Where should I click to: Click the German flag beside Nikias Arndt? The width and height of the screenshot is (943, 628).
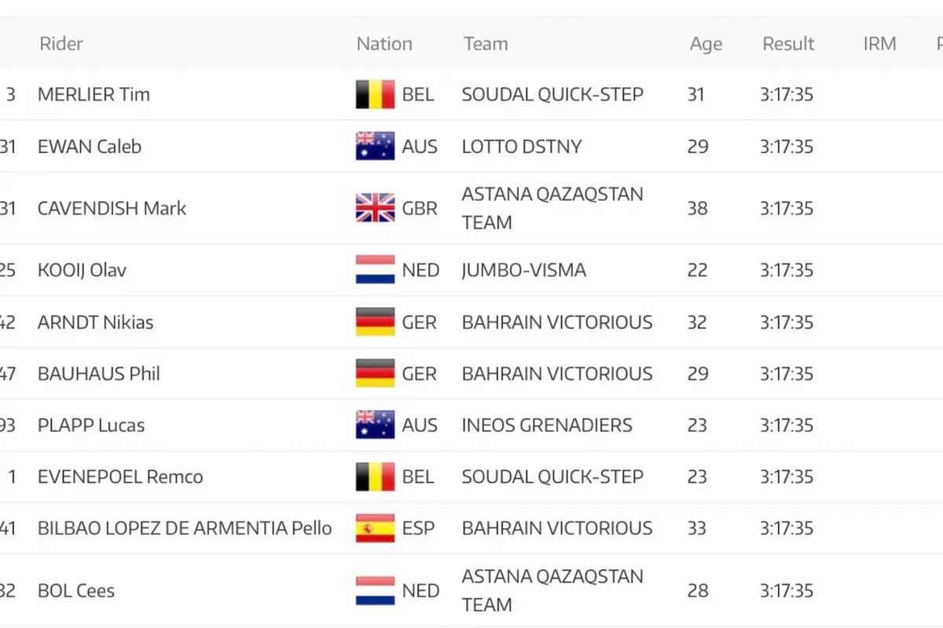pyautogui.click(x=375, y=322)
